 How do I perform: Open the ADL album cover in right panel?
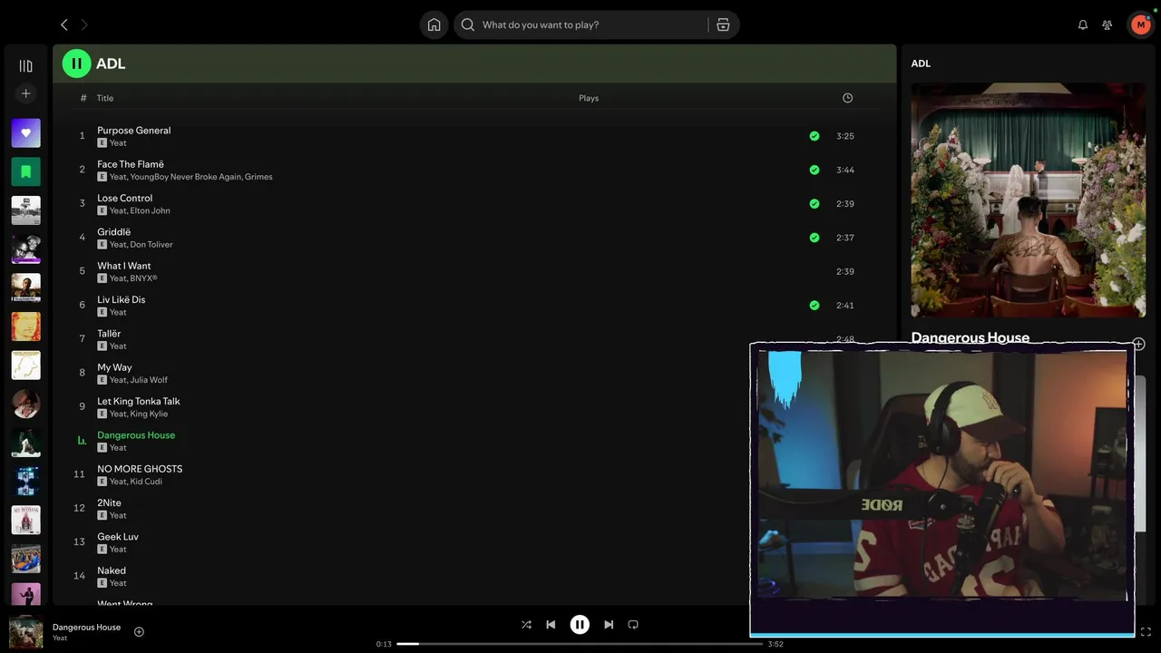point(1029,200)
